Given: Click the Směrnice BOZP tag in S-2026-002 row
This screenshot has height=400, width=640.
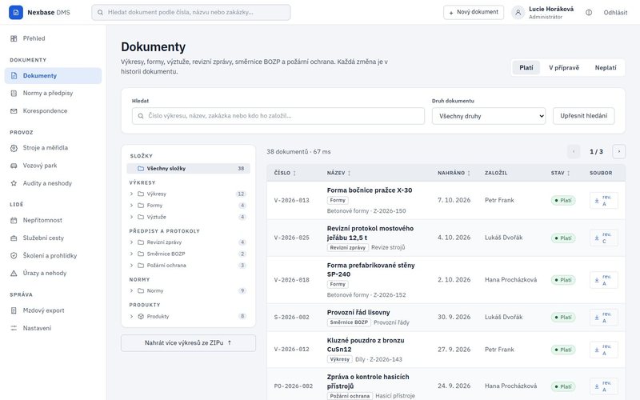Looking at the screenshot, I should pos(349,322).
